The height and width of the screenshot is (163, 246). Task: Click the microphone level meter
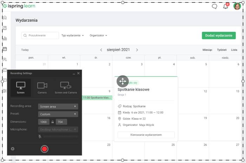coord(61,136)
